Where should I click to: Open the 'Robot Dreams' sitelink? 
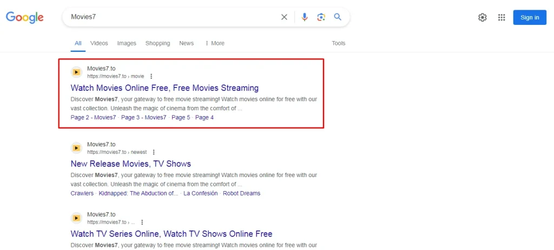[242, 193]
